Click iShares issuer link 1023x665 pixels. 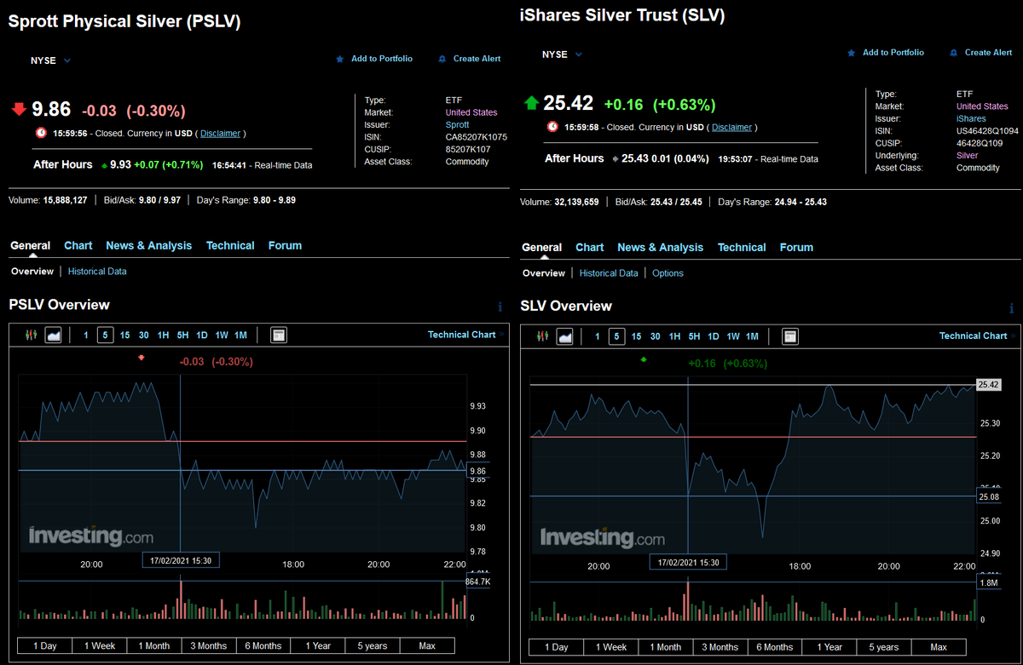point(971,118)
